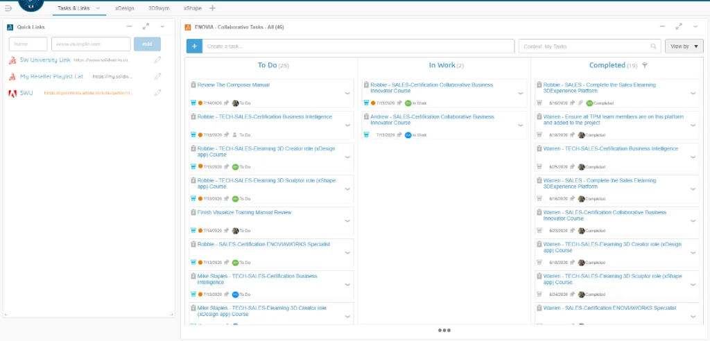Click the search magnifier in Context field

pos(652,46)
